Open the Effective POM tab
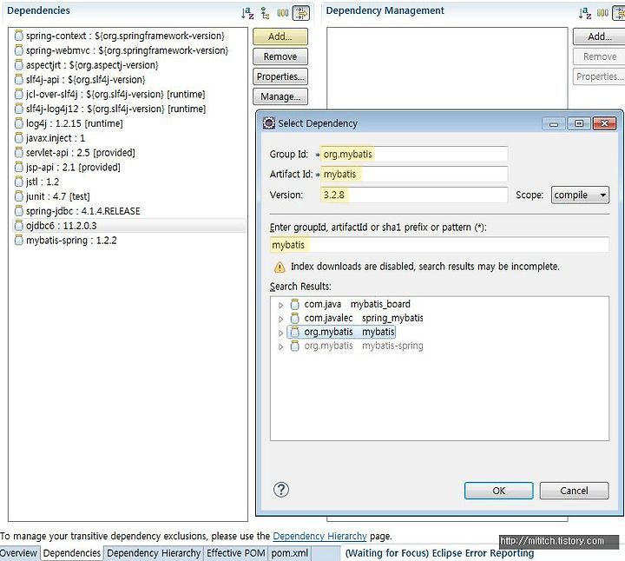Screen dimensions: 625x561 coord(235,553)
